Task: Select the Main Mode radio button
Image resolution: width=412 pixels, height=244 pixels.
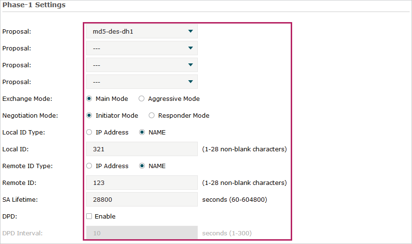Action: click(89, 99)
